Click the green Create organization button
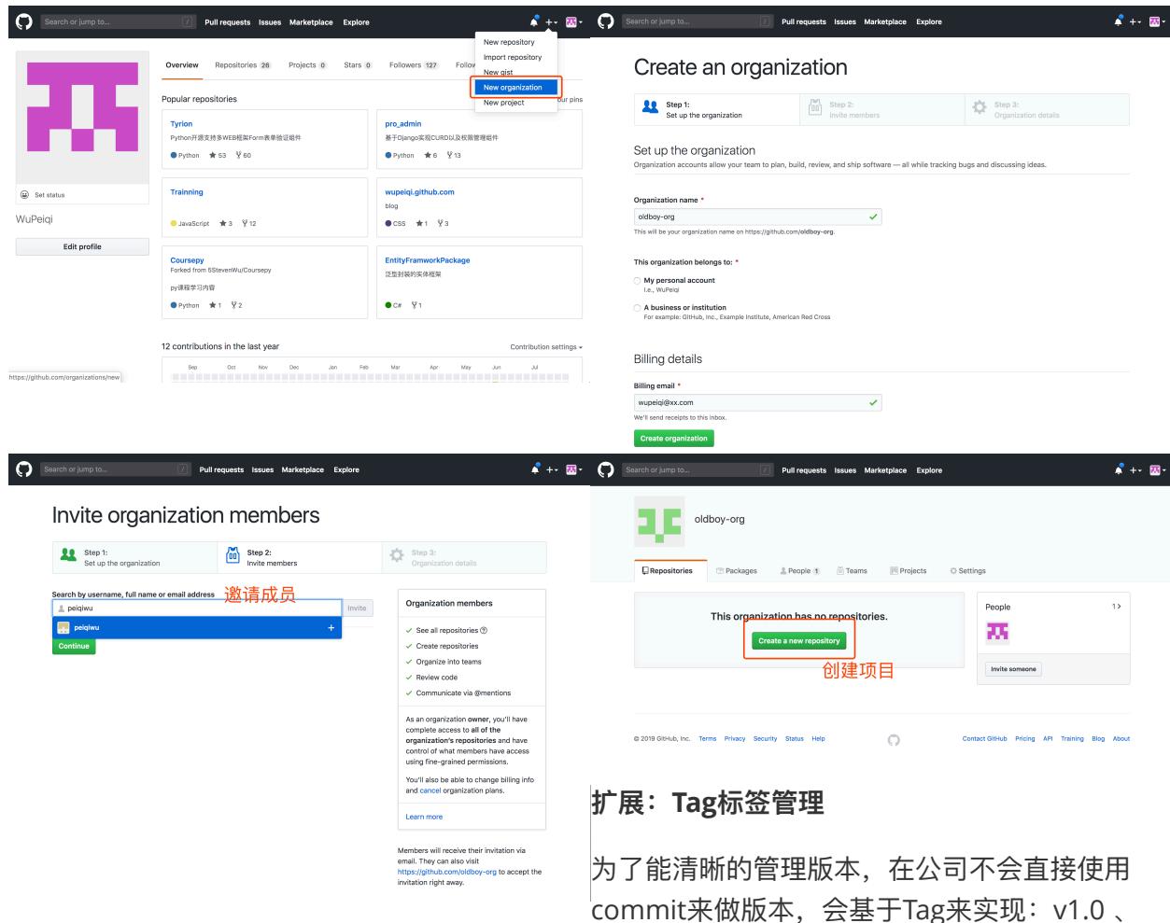Image resolution: width=1170 pixels, height=923 pixels. (674, 439)
